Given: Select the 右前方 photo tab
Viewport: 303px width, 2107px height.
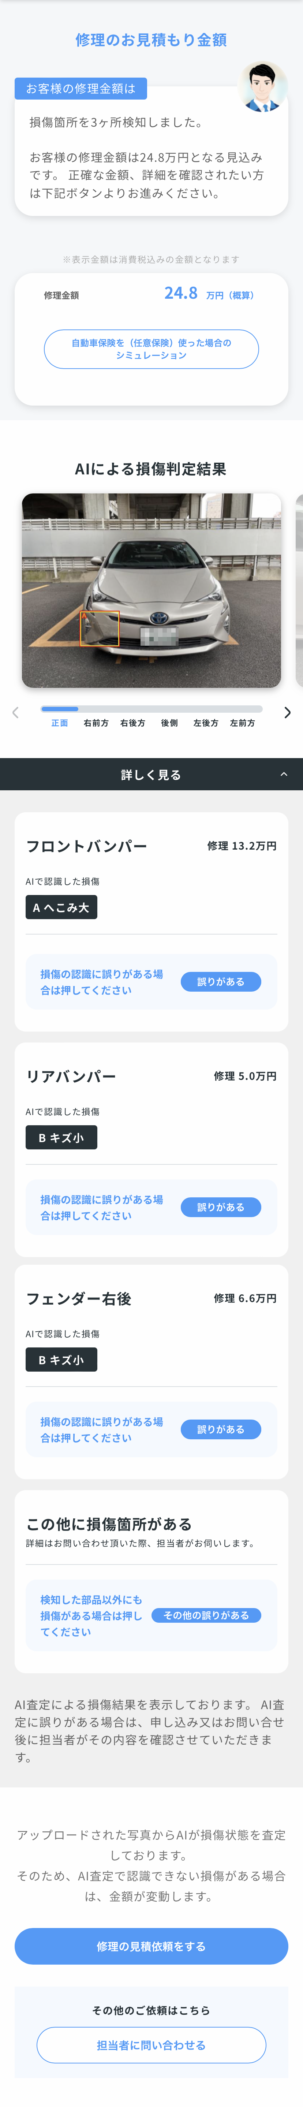Looking at the screenshot, I should pos(96,723).
